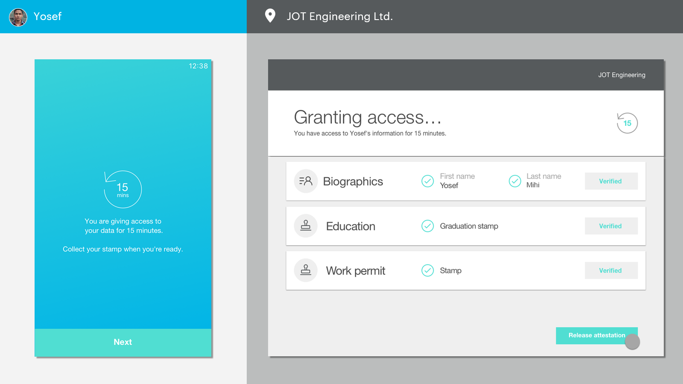Click the Yosef username label
This screenshot has width=683, height=384.
pos(47,16)
